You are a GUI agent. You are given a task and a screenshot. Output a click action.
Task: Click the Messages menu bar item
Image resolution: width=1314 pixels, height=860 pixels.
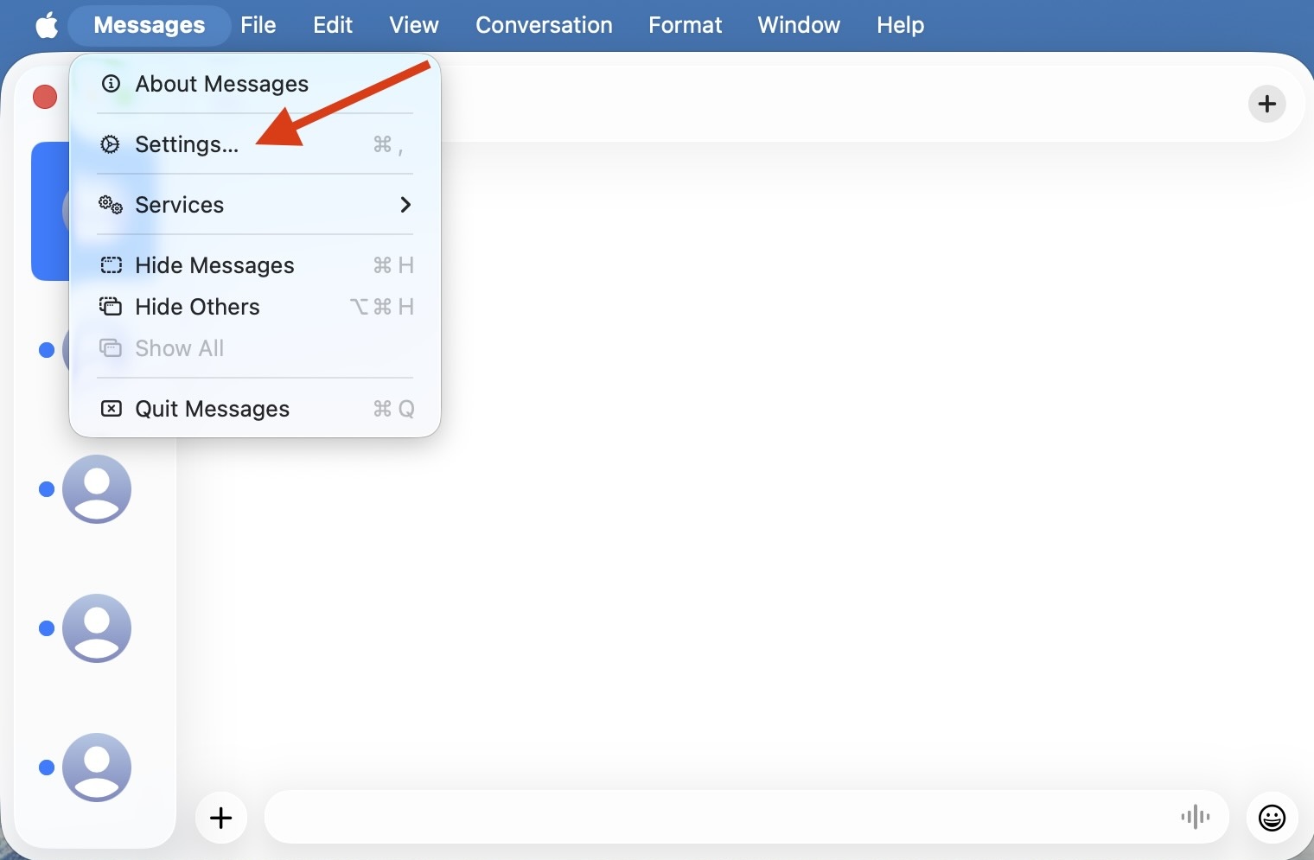click(x=150, y=25)
